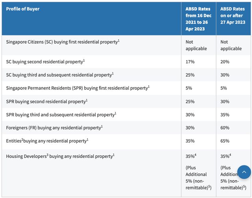Click the Singapore Citizens buying first residential property row
This screenshot has width=252, height=198.
pyautogui.click(x=61, y=42)
